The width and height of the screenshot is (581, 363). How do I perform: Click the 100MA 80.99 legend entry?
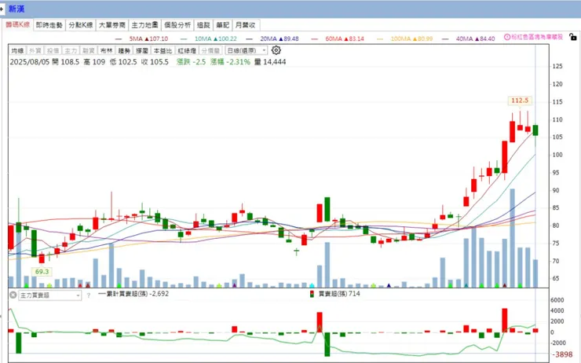tap(411, 38)
